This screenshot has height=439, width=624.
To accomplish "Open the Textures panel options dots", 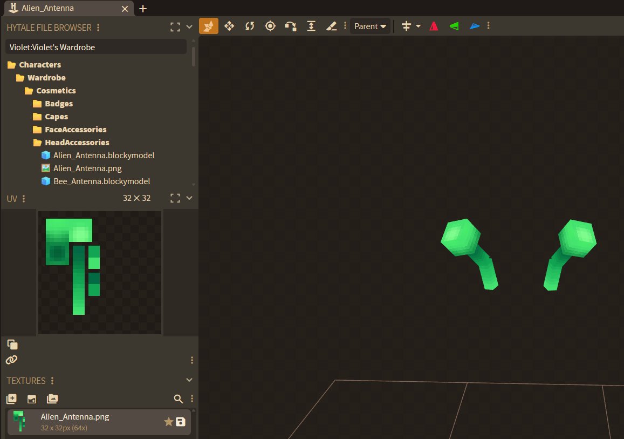I will tap(52, 381).
